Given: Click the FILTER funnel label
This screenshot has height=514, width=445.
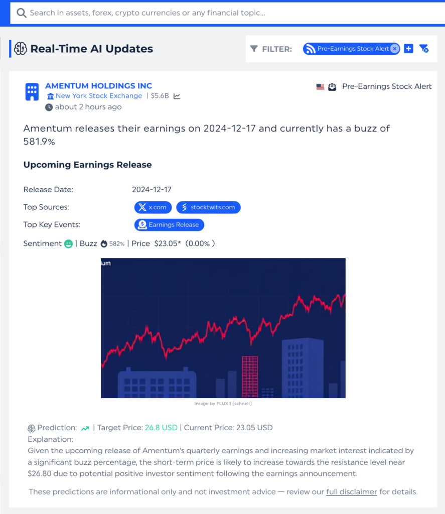Looking at the screenshot, I should point(271,49).
